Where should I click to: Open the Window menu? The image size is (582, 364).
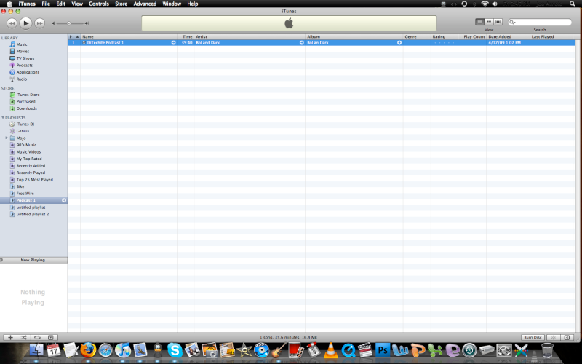click(x=172, y=4)
